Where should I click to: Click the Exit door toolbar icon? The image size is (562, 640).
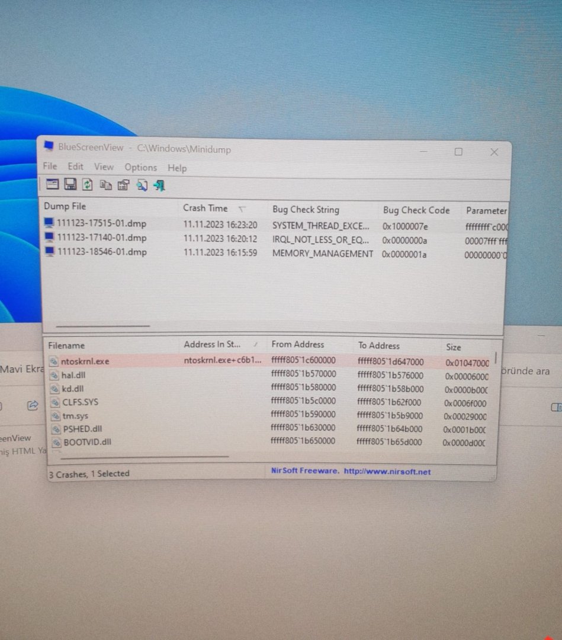point(159,185)
